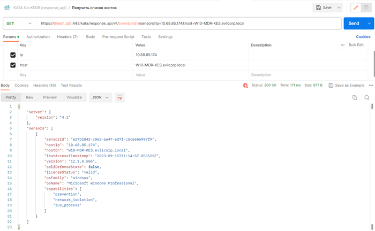Copy response body with copy icon
This screenshot has height=231, width=375.
tap(354, 97)
